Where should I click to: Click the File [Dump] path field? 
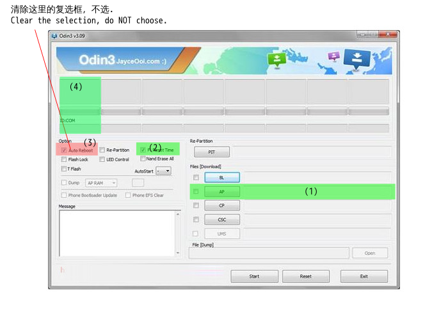coord(269,253)
